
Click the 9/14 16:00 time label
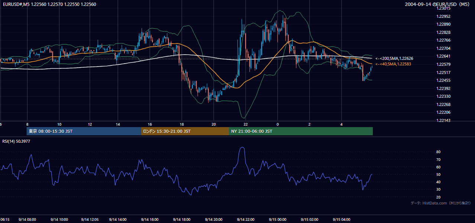click(150, 220)
